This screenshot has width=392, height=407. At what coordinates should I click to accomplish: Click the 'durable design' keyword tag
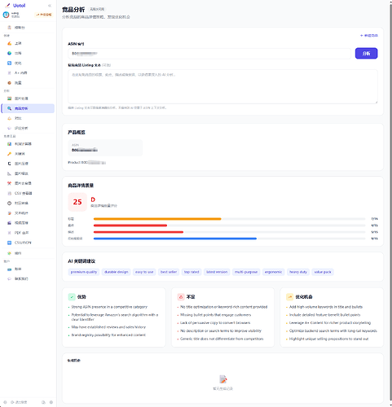[117, 272]
